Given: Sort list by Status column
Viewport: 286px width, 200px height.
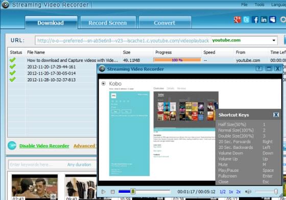Looking at the screenshot, I should tap(16, 52).
